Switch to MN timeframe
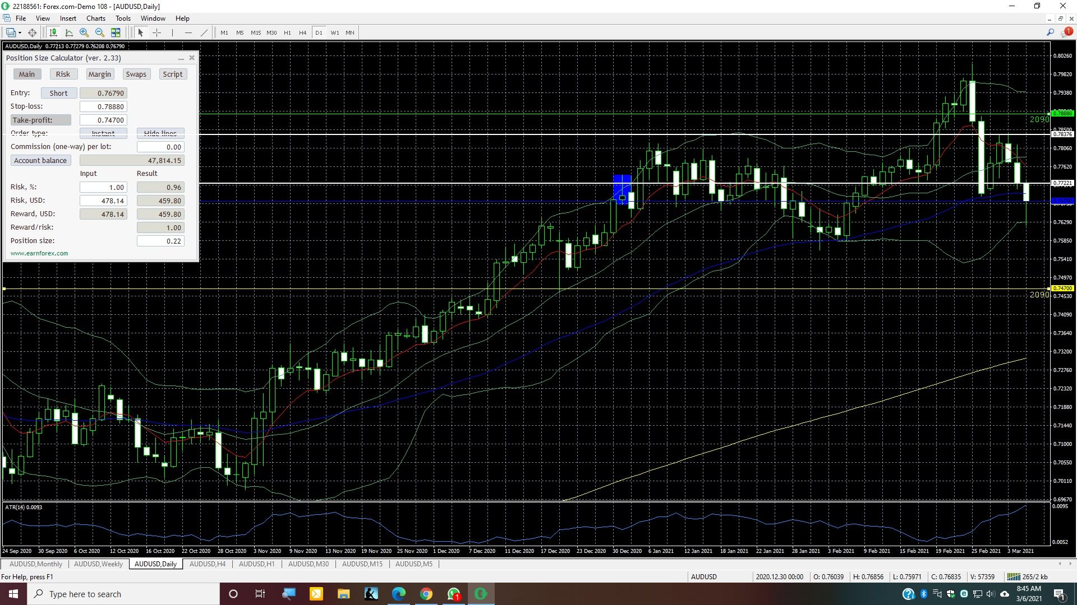 [350, 32]
